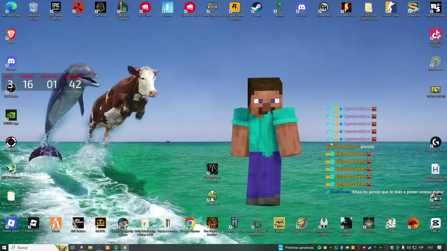Image resolution: width=447 pixels, height=251 pixels.
Task: Click the Grand Theft Auto V shortcut
Action: [x=212, y=11]
